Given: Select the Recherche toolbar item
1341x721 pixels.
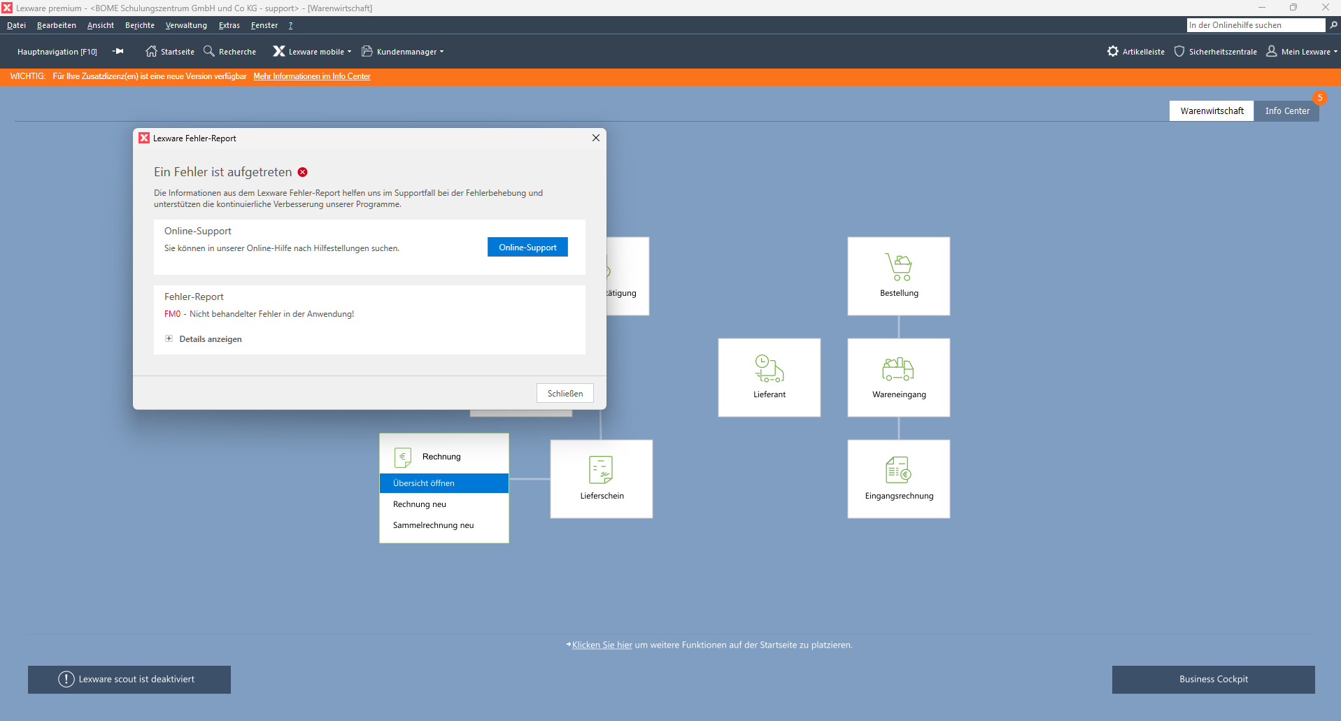Looking at the screenshot, I should [229, 51].
